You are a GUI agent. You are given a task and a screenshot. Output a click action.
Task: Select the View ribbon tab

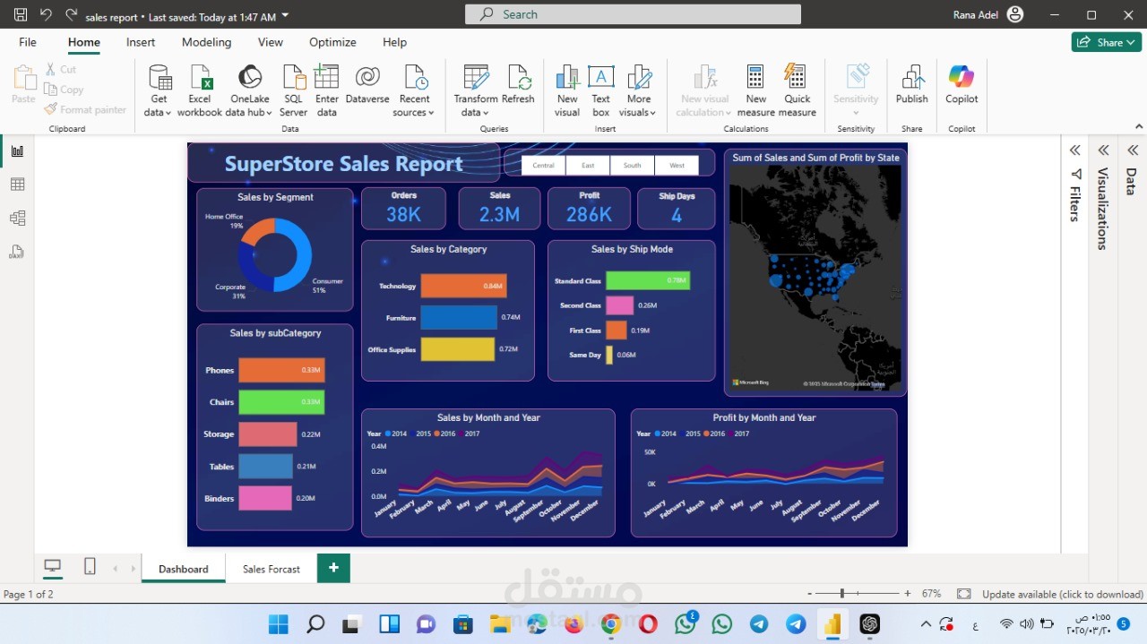[271, 42]
